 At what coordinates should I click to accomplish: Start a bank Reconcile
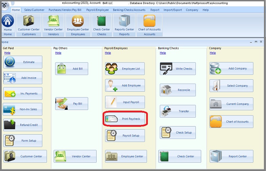(x=178, y=90)
